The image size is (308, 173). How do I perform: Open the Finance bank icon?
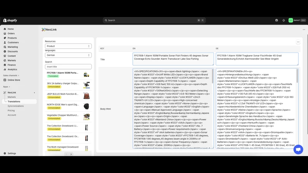click(5, 65)
